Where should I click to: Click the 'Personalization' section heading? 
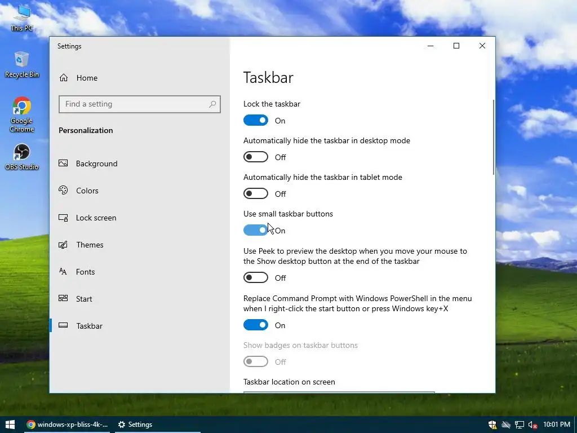(x=86, y=130)
